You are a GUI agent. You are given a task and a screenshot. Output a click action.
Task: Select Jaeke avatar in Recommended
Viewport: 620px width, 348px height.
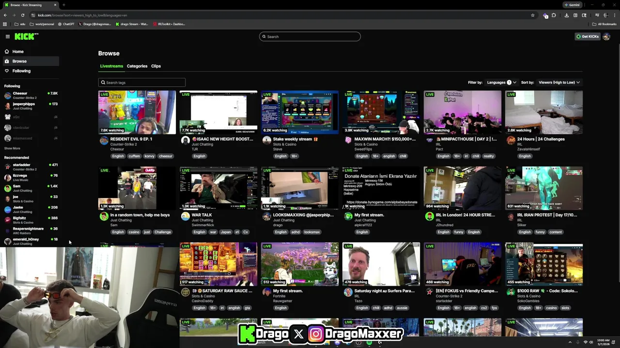point(7,209)
